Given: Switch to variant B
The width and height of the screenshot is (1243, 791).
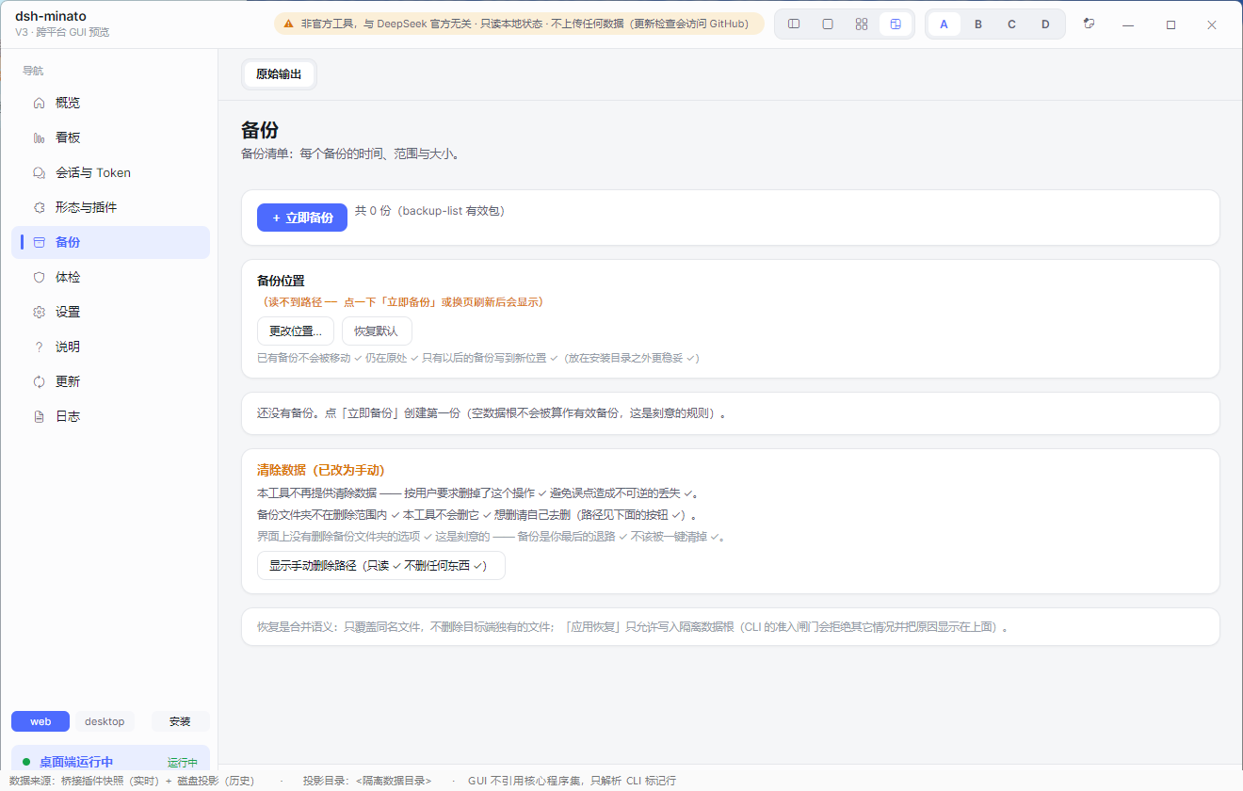Looking at the screenshot, I should 978,24.
